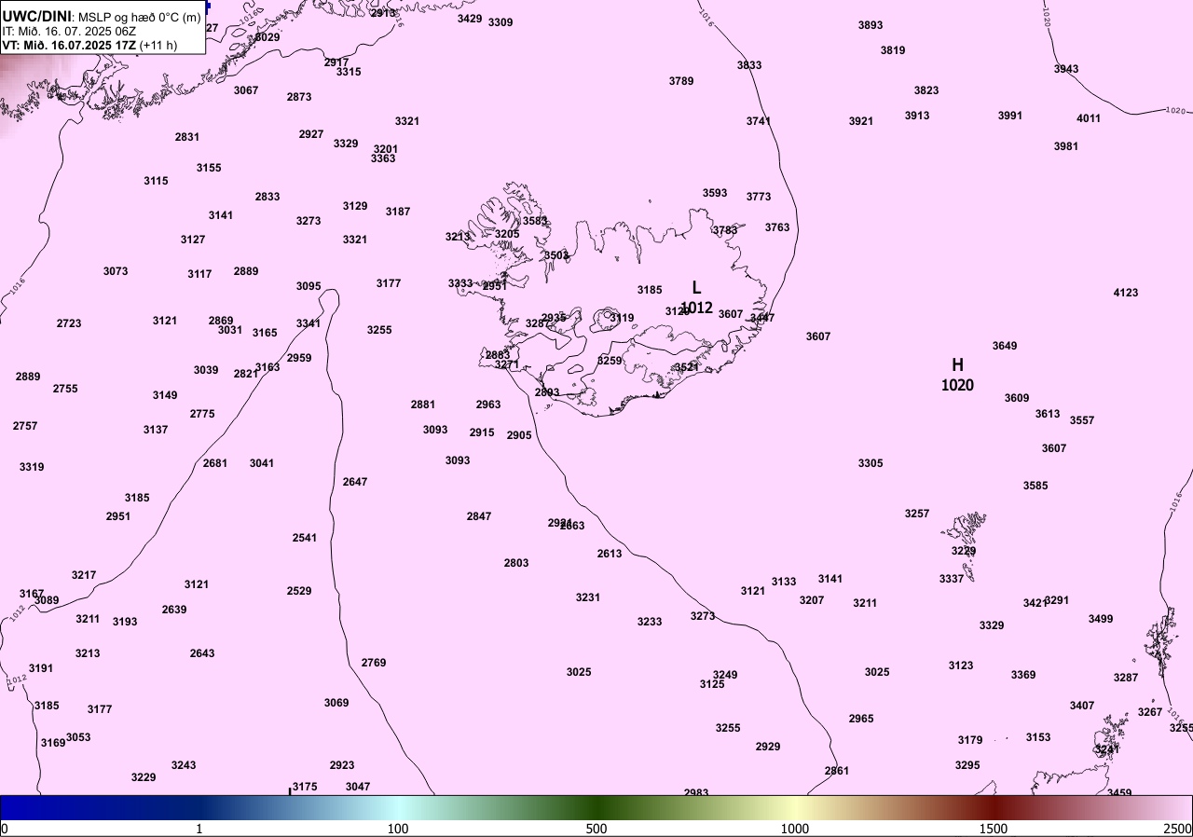Click the value 4011
1193x837 pixels.
(x=1089, y=118)
